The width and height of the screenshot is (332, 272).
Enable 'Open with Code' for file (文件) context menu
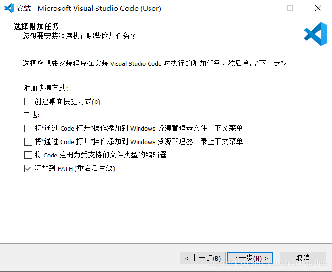(28, 128)
